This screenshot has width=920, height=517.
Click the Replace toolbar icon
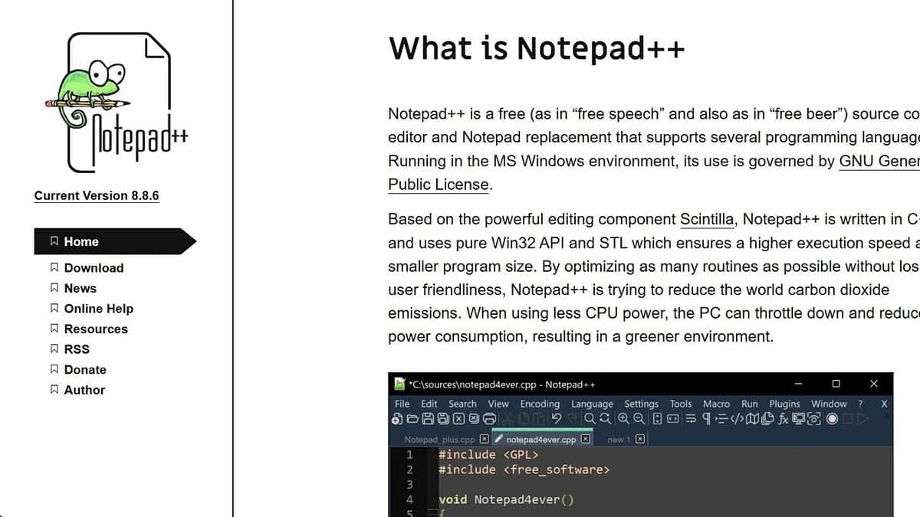point(606,419)
